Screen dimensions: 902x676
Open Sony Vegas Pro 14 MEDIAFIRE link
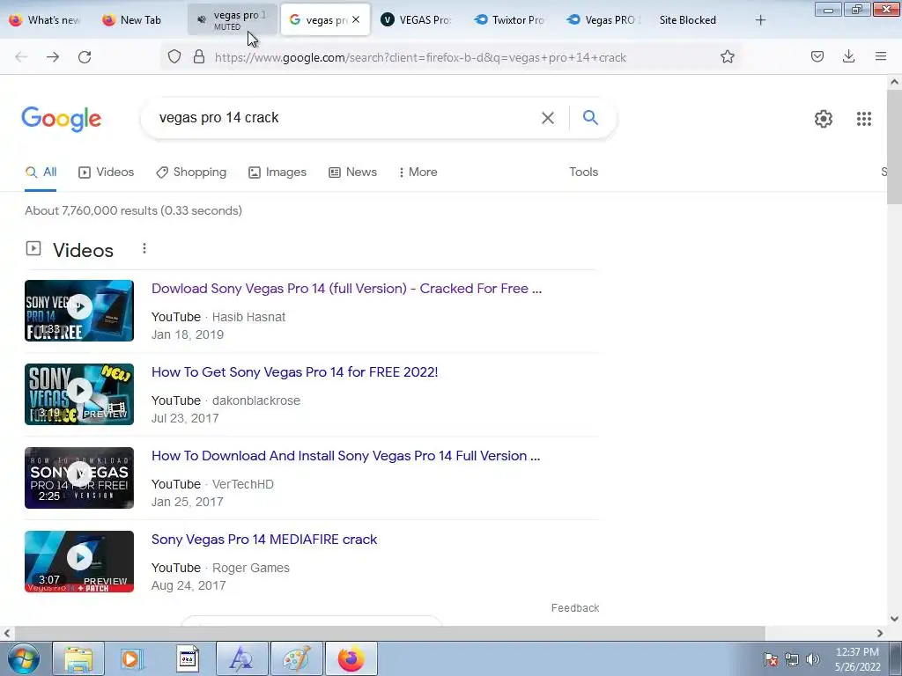pos(264,540)
